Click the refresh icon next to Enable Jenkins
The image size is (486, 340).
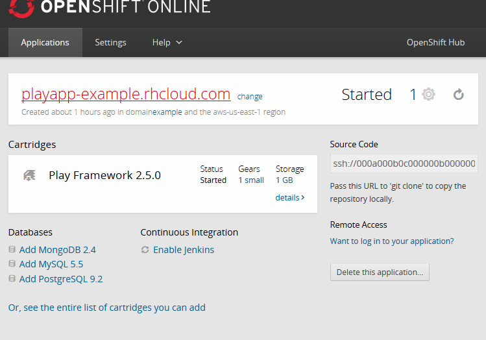click(x=145, y=250)
